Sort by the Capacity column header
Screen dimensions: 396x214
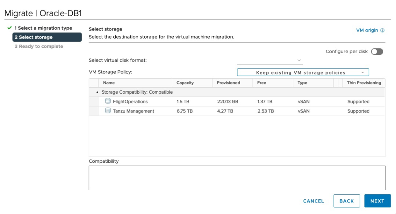185,83
